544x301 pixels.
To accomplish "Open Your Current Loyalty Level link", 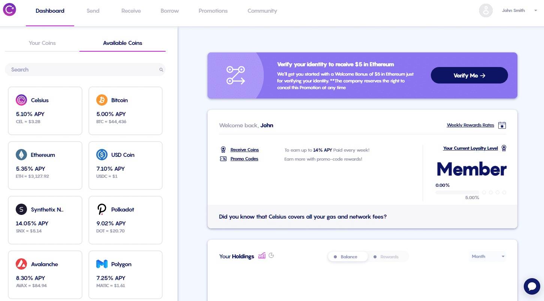I will pyautogui.click(x=471, y=148).
